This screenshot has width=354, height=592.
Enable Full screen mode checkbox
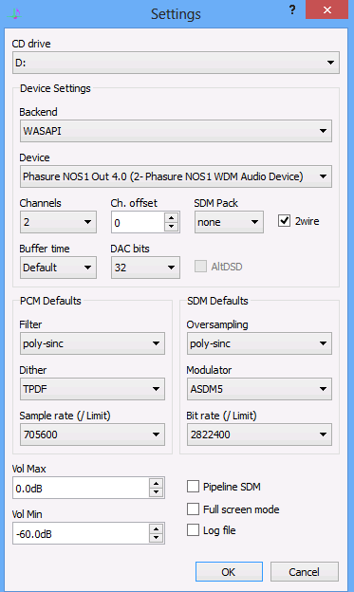click(193, 509)
